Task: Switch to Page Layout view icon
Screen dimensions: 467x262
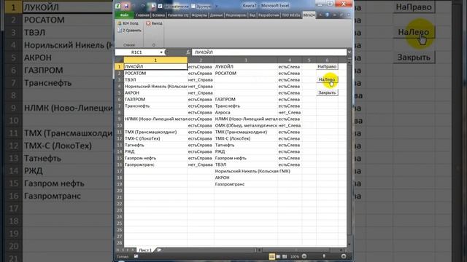Action: (x=278, y=256)
